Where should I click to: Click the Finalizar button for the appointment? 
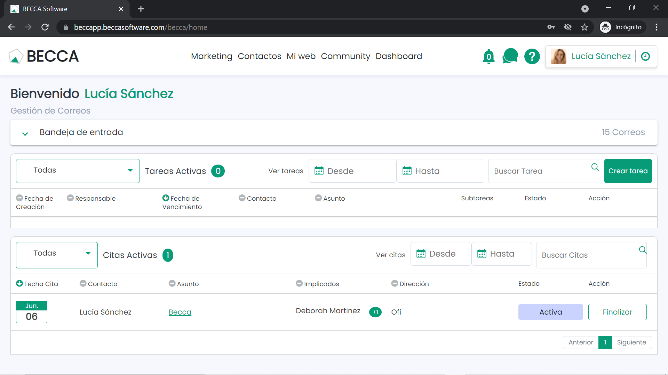coord(617,312)
